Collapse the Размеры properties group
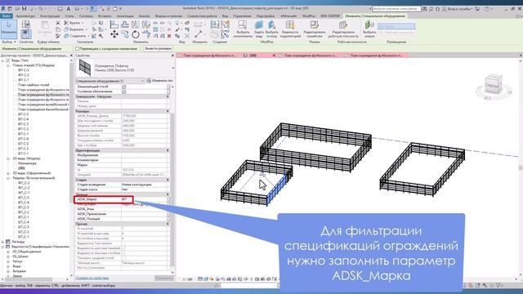The image size is (523, 294). click(168, 111)
